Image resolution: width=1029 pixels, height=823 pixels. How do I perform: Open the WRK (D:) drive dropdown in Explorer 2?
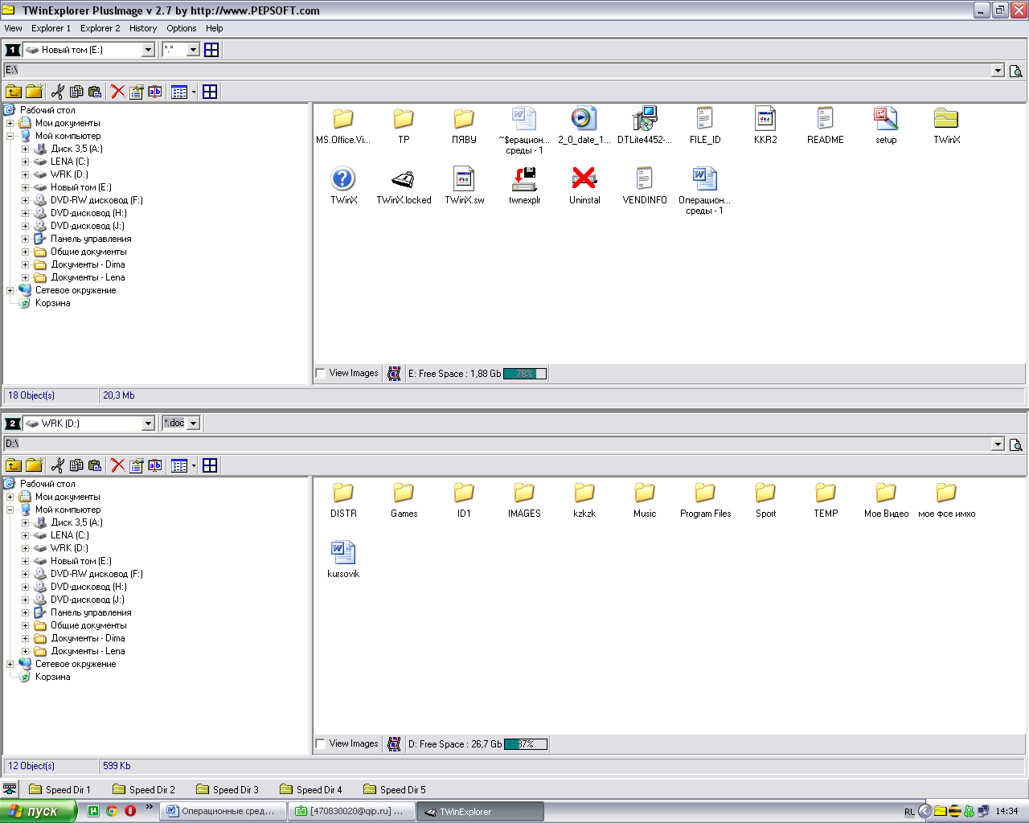click(148, 424)
